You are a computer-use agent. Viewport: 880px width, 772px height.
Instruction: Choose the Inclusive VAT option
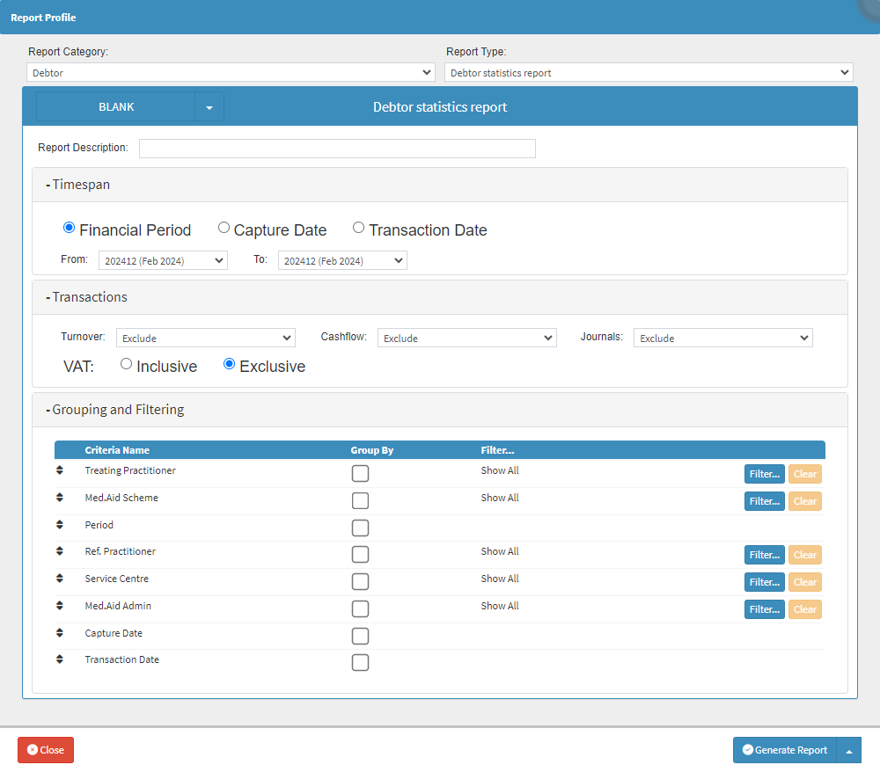click(127, 364)
